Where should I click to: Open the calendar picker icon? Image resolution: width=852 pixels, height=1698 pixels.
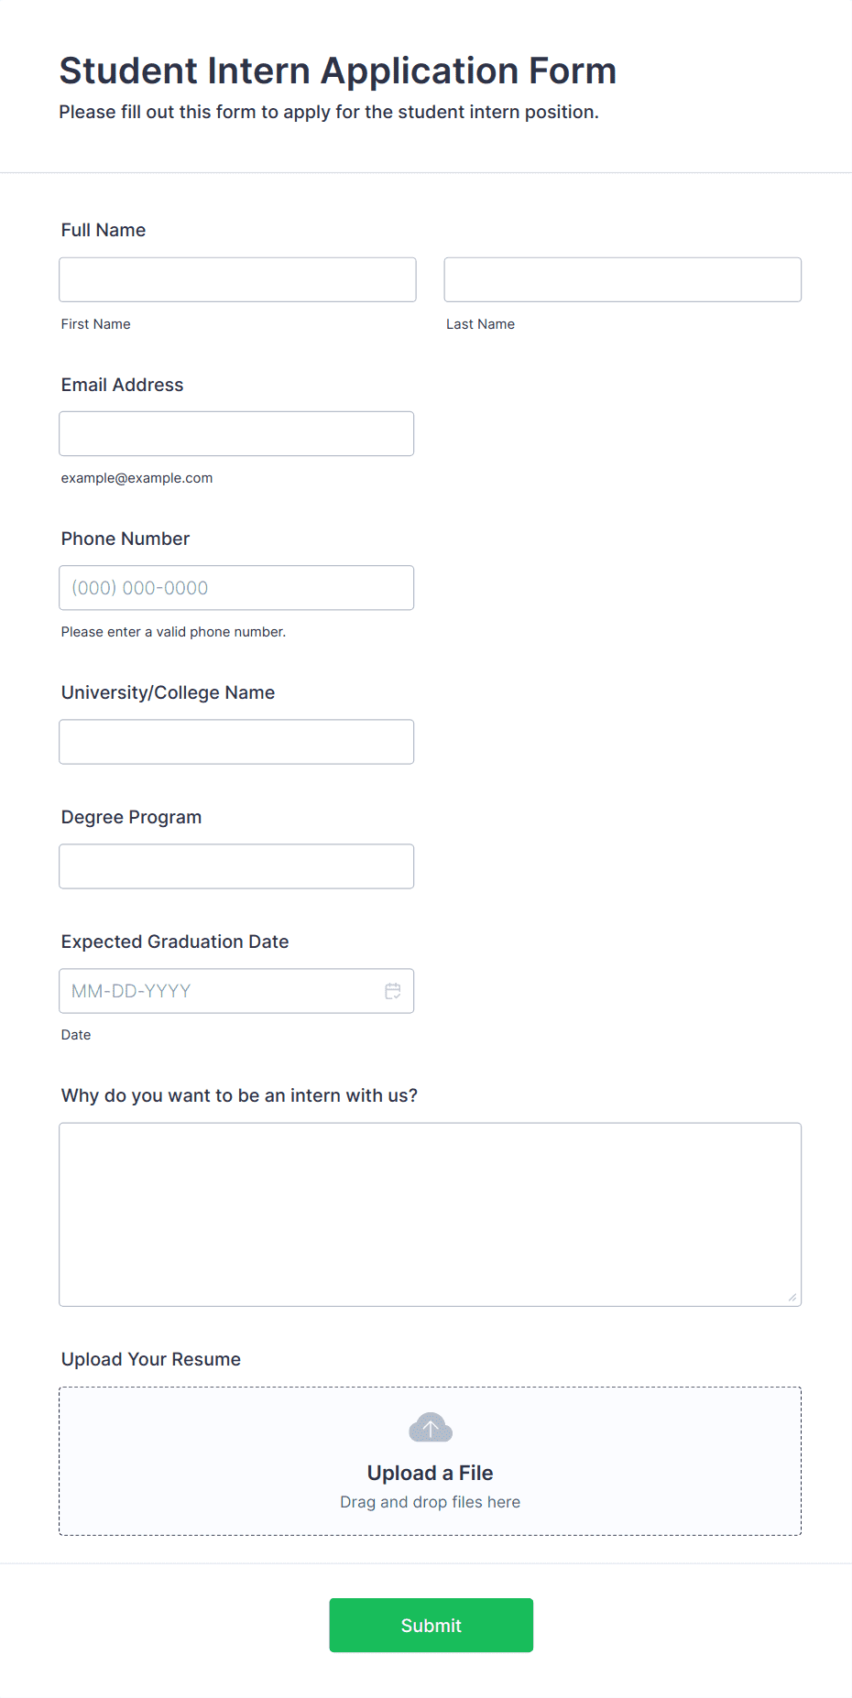tap(393, 991)
